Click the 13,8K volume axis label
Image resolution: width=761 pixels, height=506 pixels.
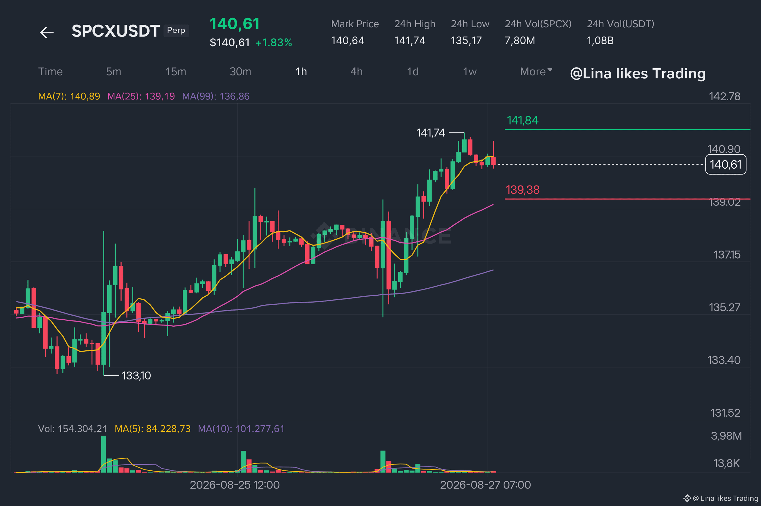726,464
